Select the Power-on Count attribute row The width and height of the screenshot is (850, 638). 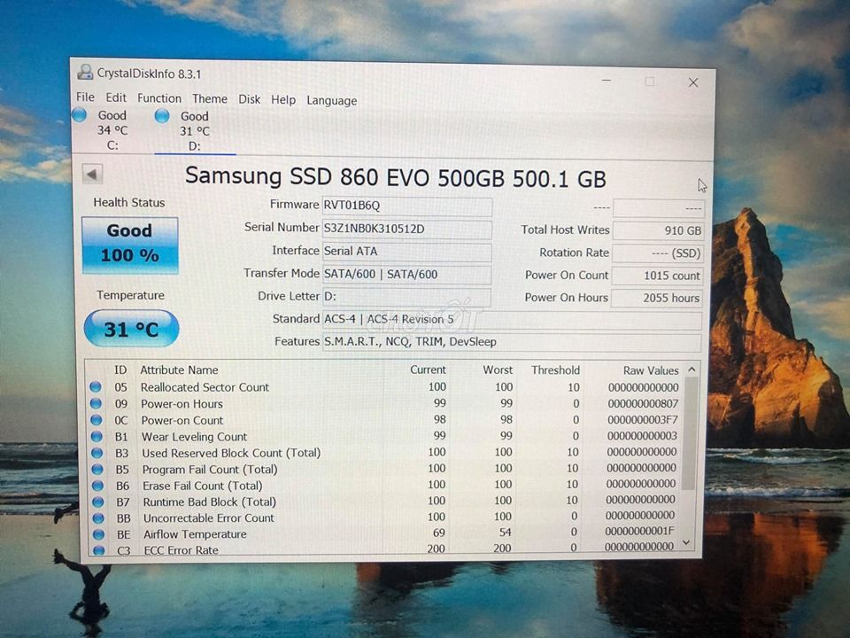click(x=385, y=420)
